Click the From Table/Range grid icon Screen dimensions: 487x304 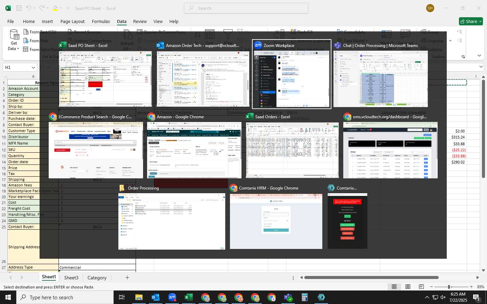26,49
